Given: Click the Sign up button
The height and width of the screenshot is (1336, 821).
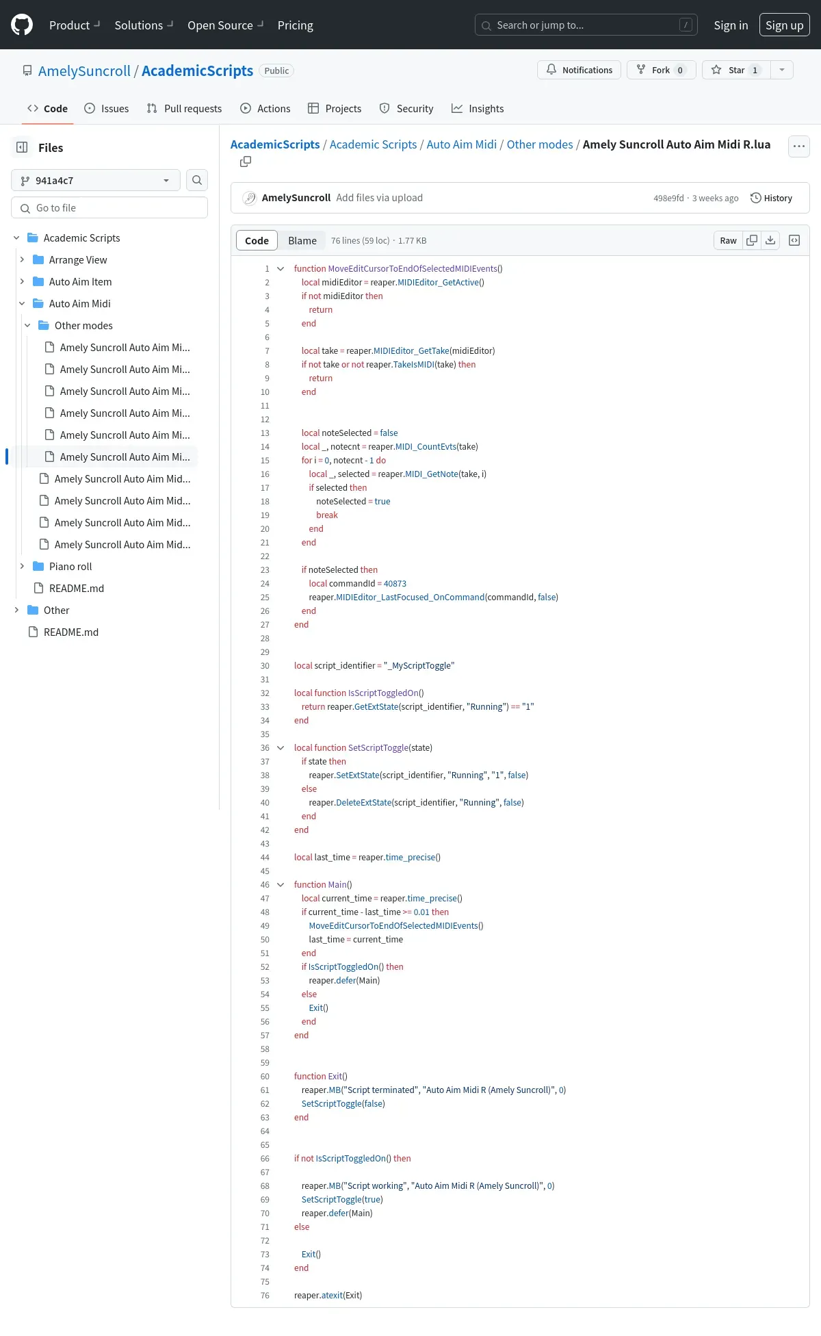Looking at the screenshot, I should point(785,25).
